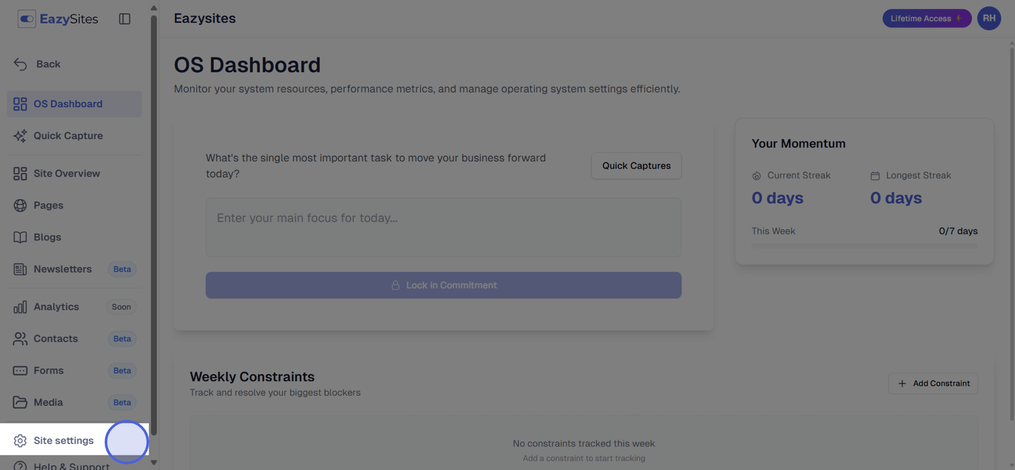The width and height of the screenshot is (1015, 470).
Task: Click the Analytics bar chart icon
Action: 20,307
